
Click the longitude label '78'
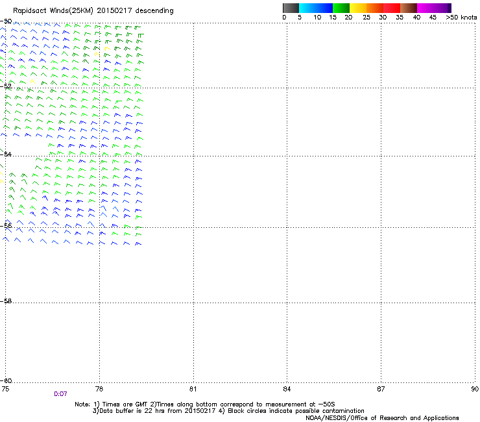tap(99, 389)
